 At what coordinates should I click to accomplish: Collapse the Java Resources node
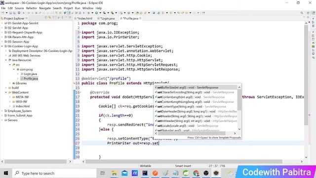pos(6,60)
